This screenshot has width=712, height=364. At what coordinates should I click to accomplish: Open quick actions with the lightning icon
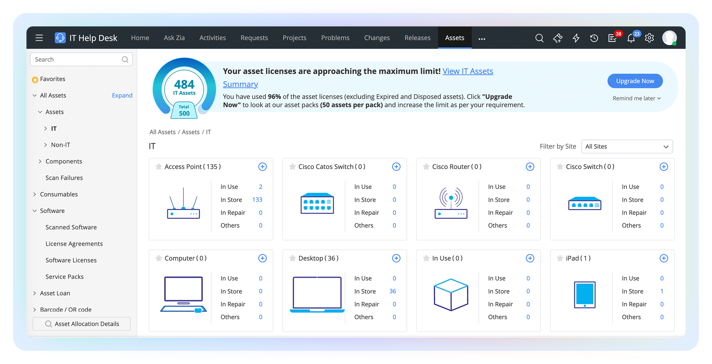coord(576,38)
